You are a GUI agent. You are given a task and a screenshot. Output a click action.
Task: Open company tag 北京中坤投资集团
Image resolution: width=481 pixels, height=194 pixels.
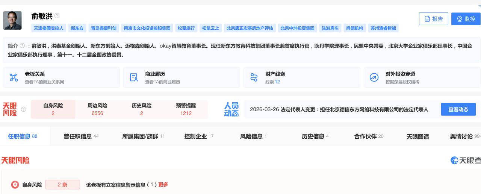[298, 28]
